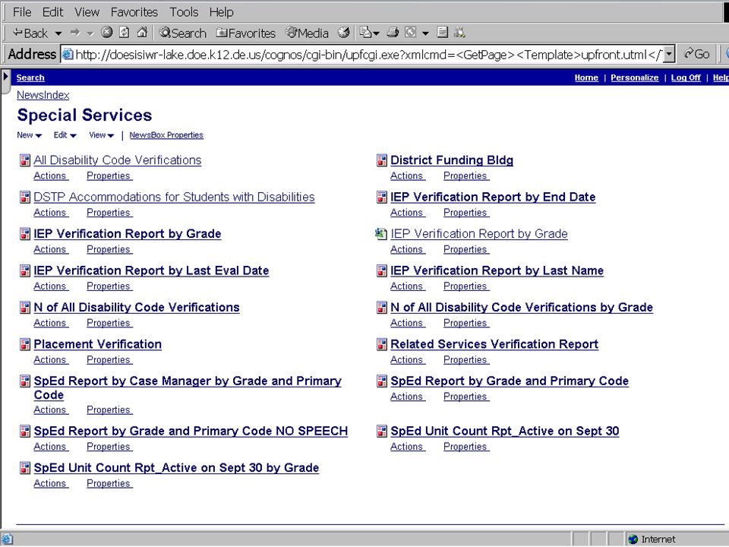This screenshot has height=547, width=729.
Task: Click the Refresh page icon
Action: 124,32
